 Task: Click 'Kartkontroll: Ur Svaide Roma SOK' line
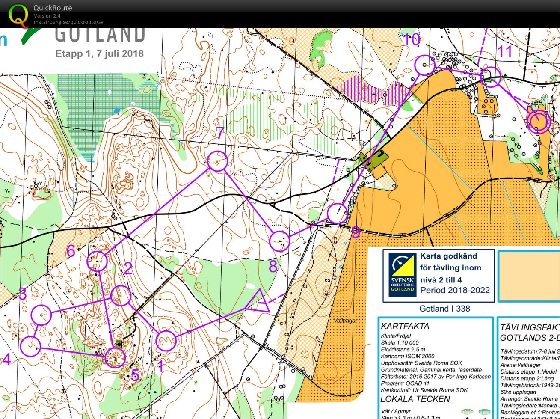[x=424, y=390]
